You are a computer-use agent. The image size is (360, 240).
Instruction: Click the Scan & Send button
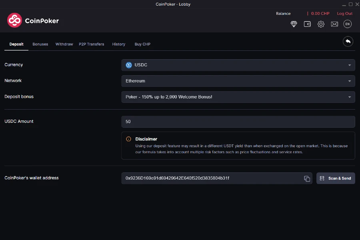(336, 178)
